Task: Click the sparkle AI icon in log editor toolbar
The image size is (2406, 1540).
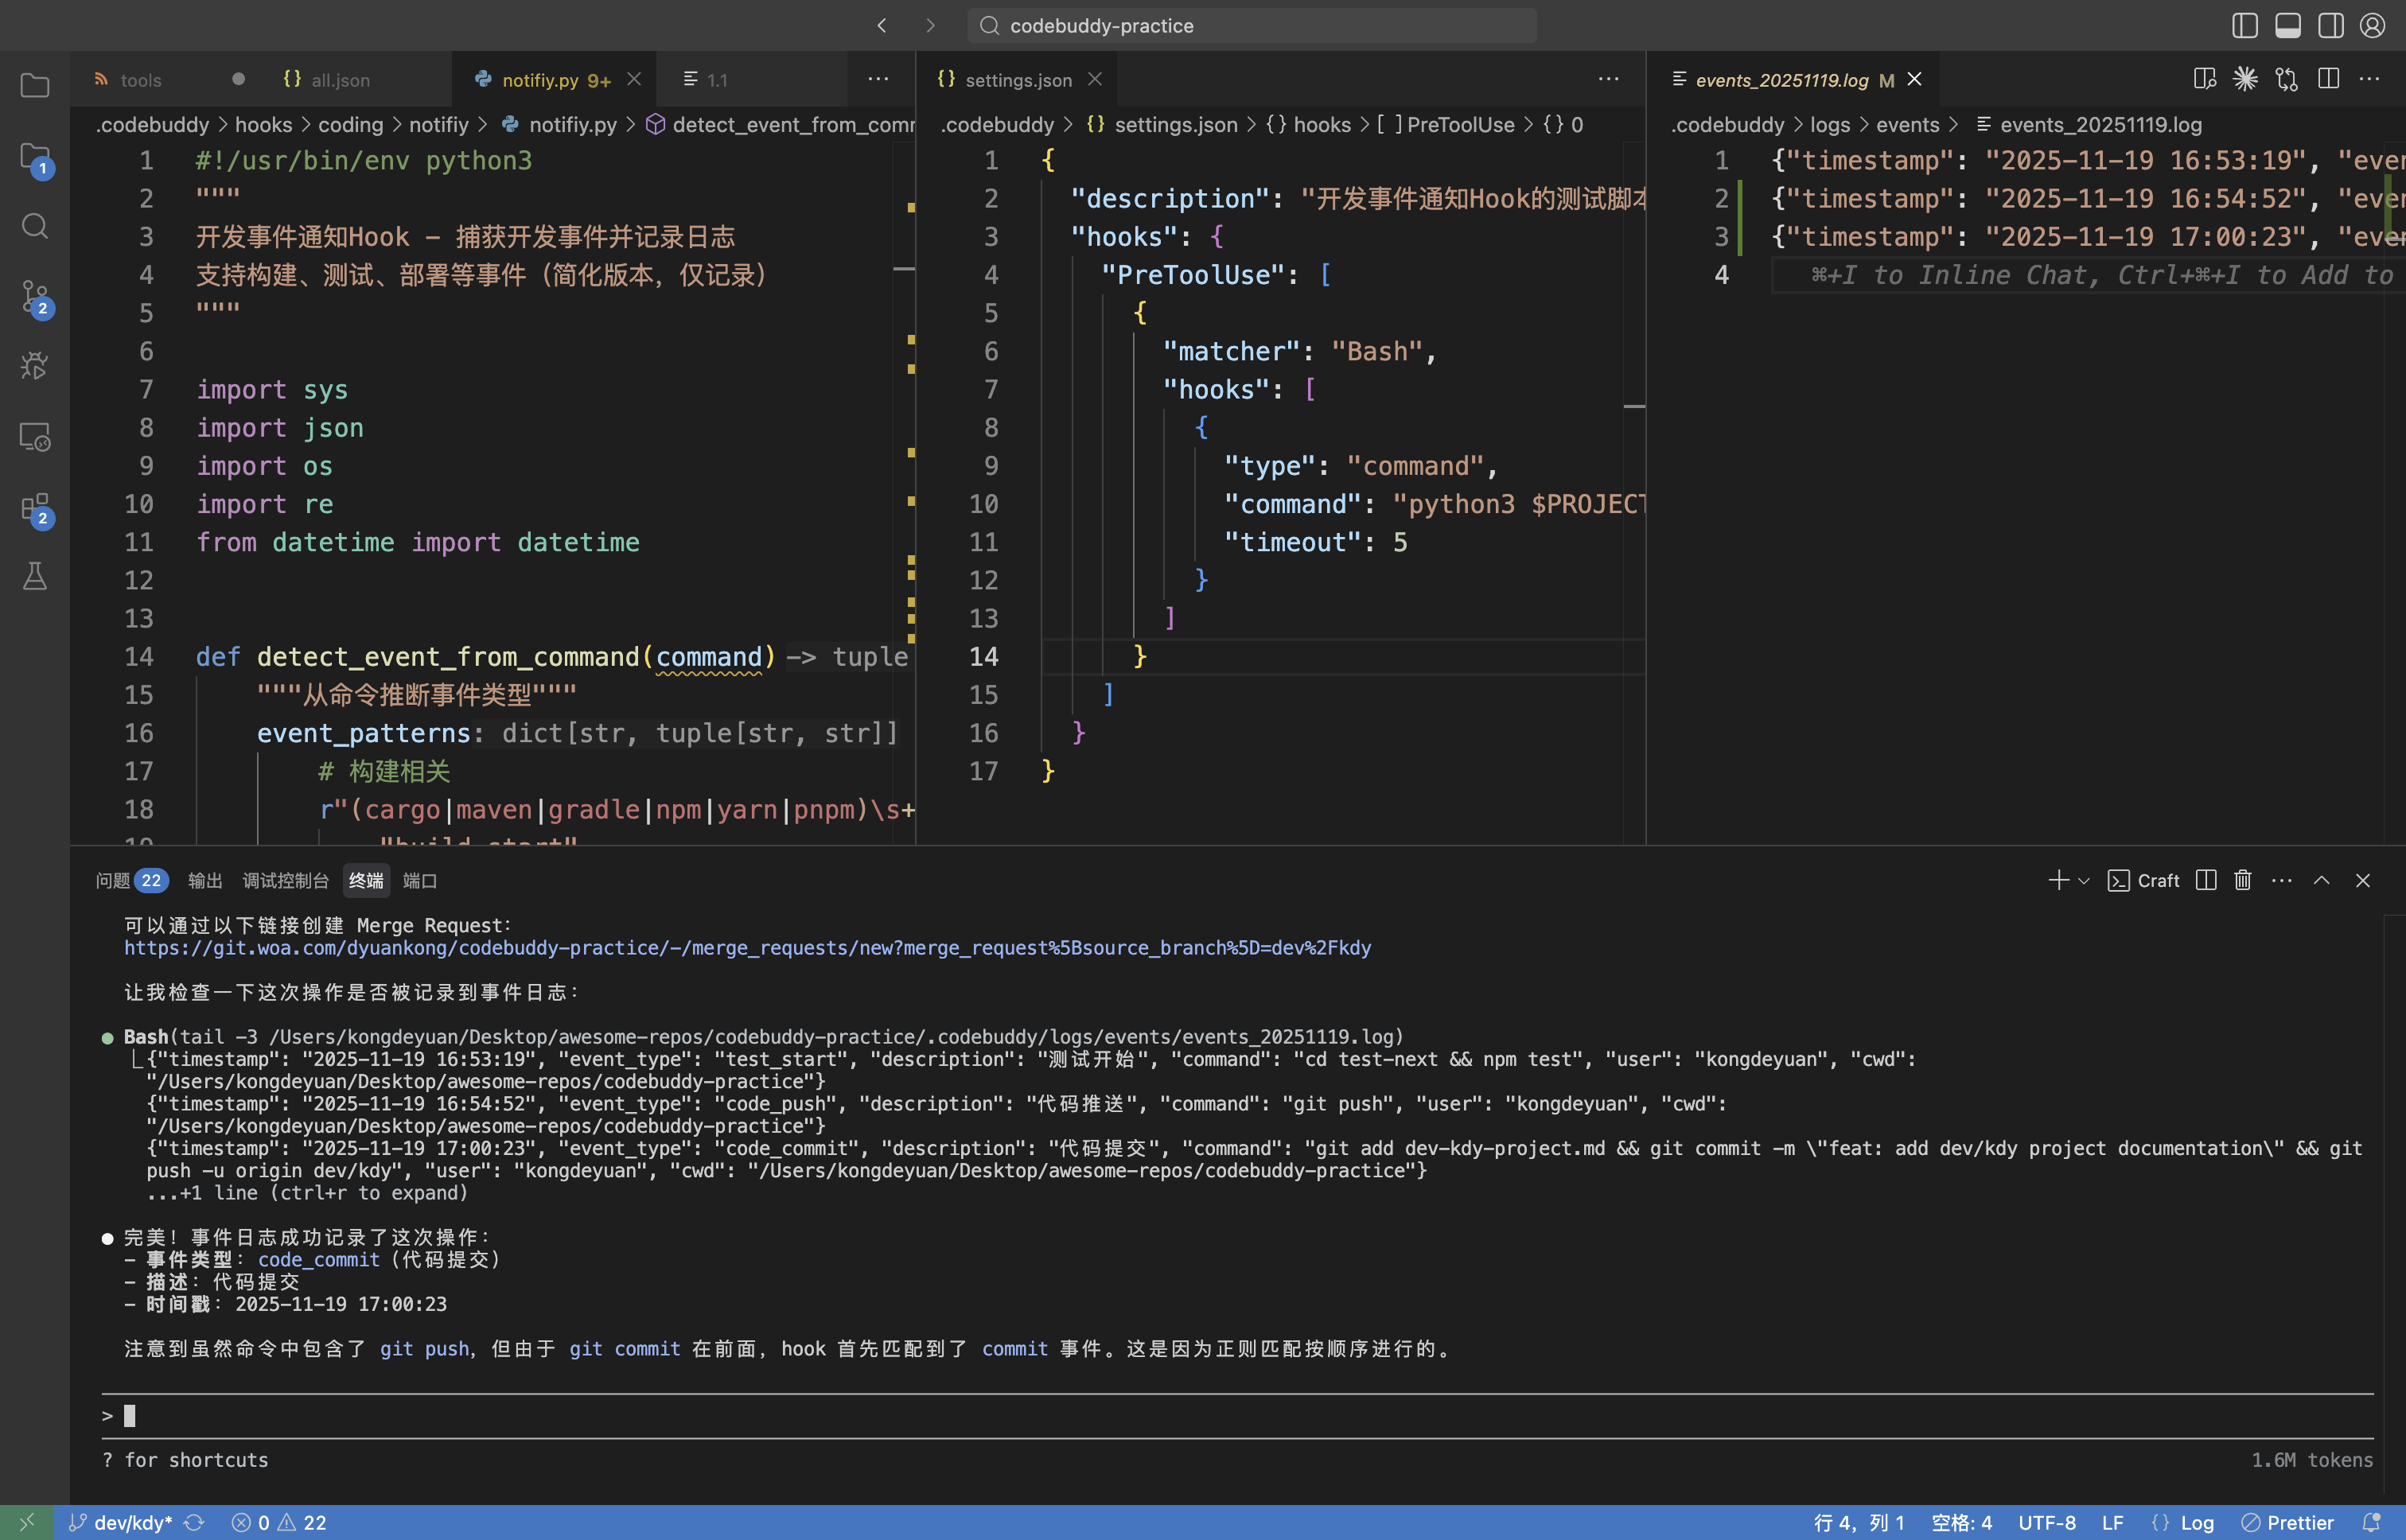Action: tap(2245, 79)
